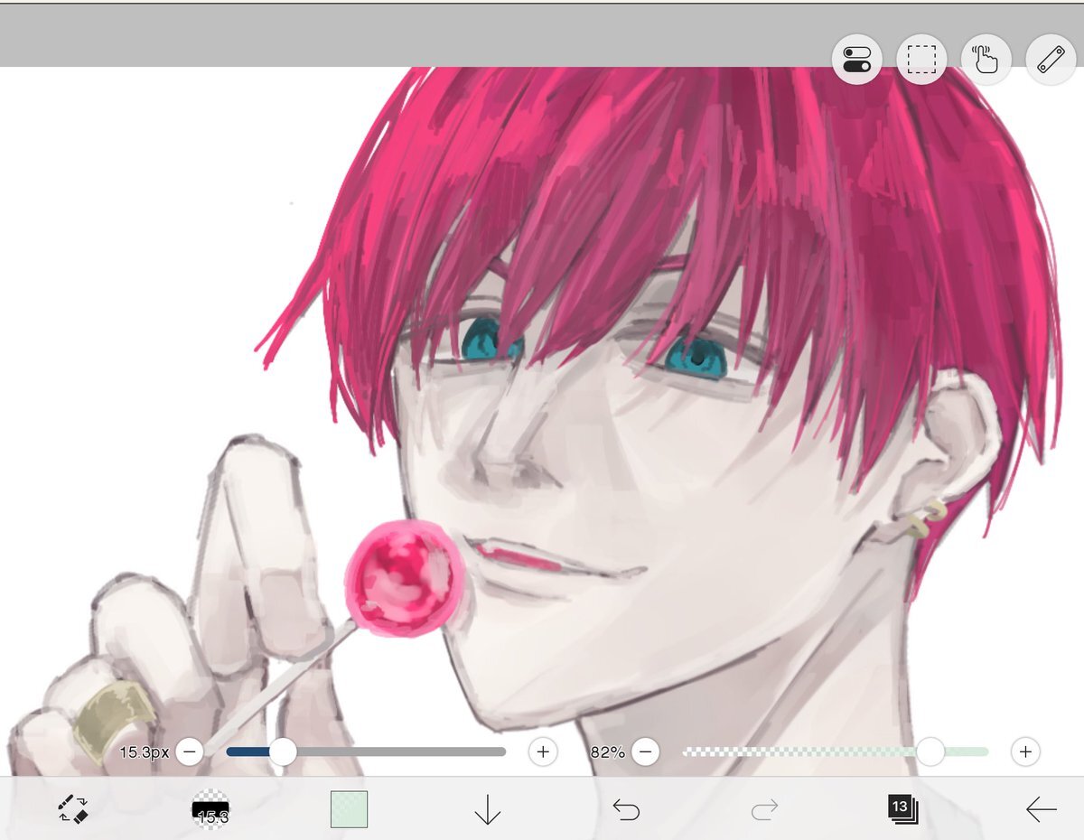Image resolution: width=1084 pixels, height=840 pixels.
Task: Toggle the stabilizer hand-touch button
Action: coord(986,60)
